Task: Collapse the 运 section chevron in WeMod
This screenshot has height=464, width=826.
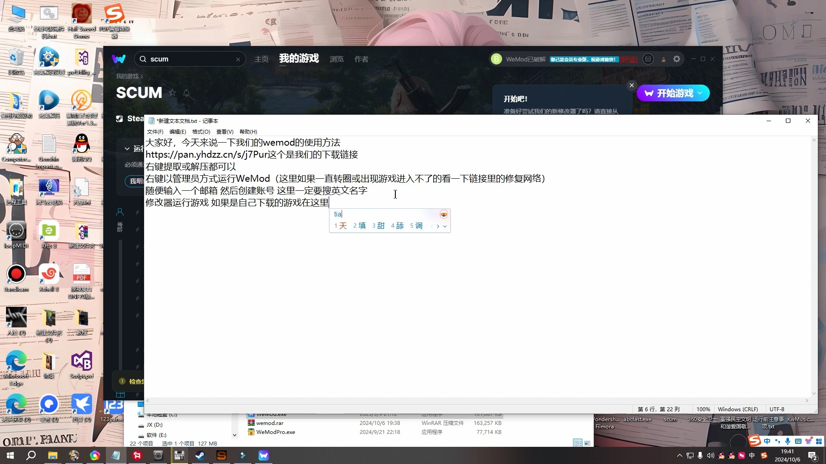Action: (127, 149)
